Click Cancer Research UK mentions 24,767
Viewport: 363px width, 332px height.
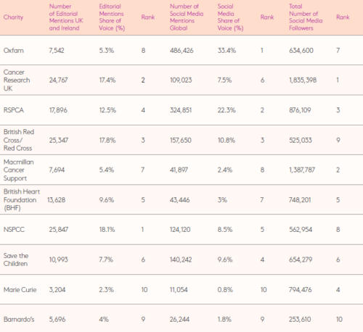click(58, 80)
